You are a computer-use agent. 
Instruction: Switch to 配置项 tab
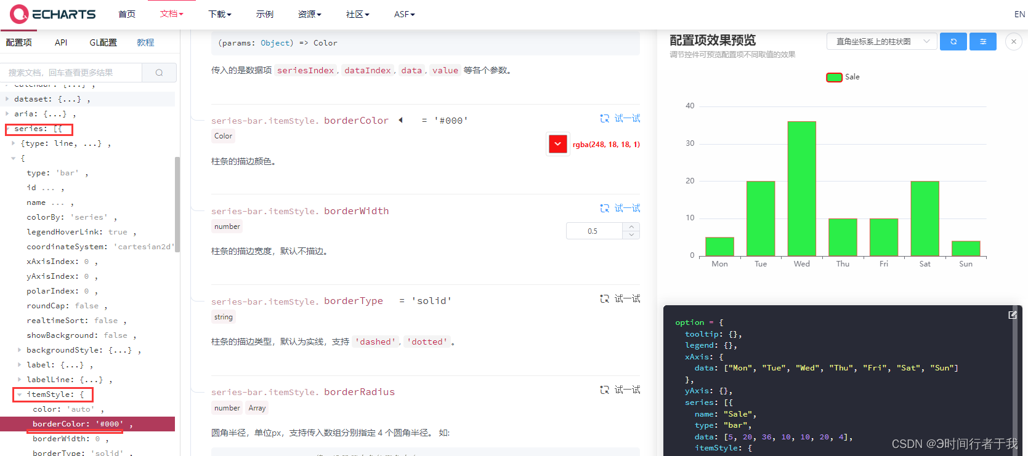(x=18, y=42)
